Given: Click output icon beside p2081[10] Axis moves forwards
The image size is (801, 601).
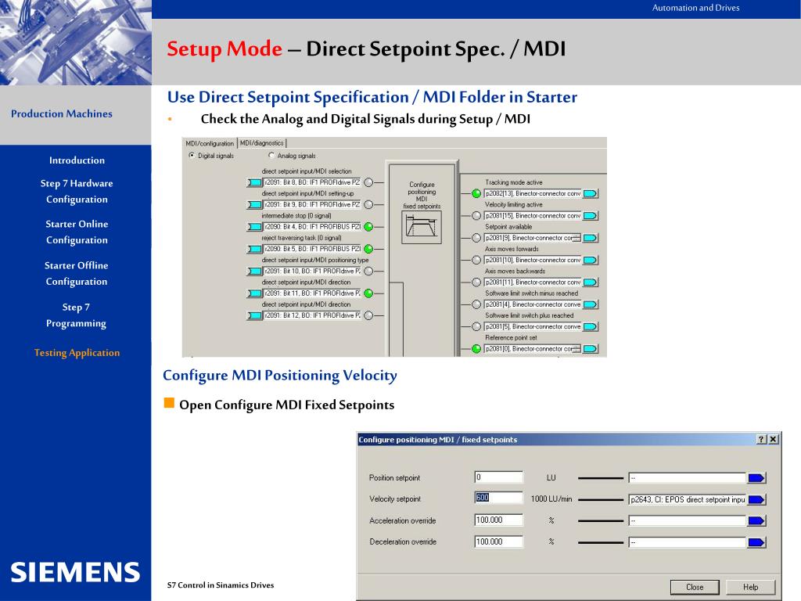Looking at the screenshot, I should (591, 260).
